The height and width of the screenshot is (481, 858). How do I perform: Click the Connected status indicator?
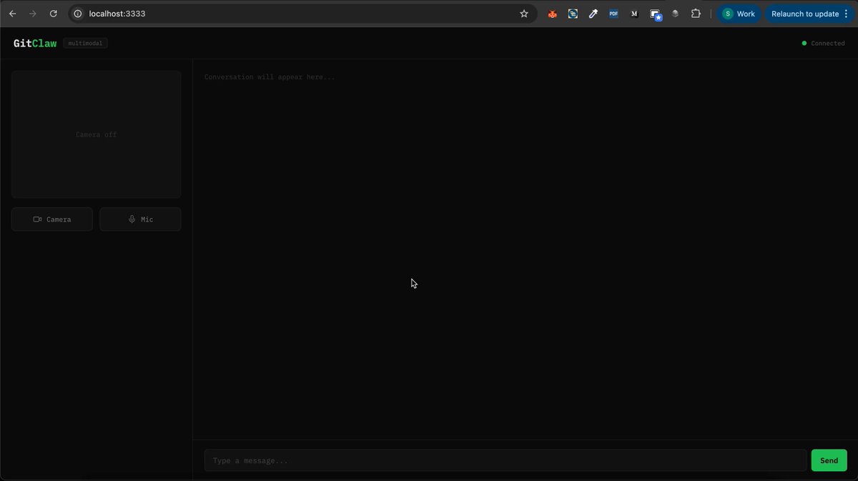[x=822, y=43]
